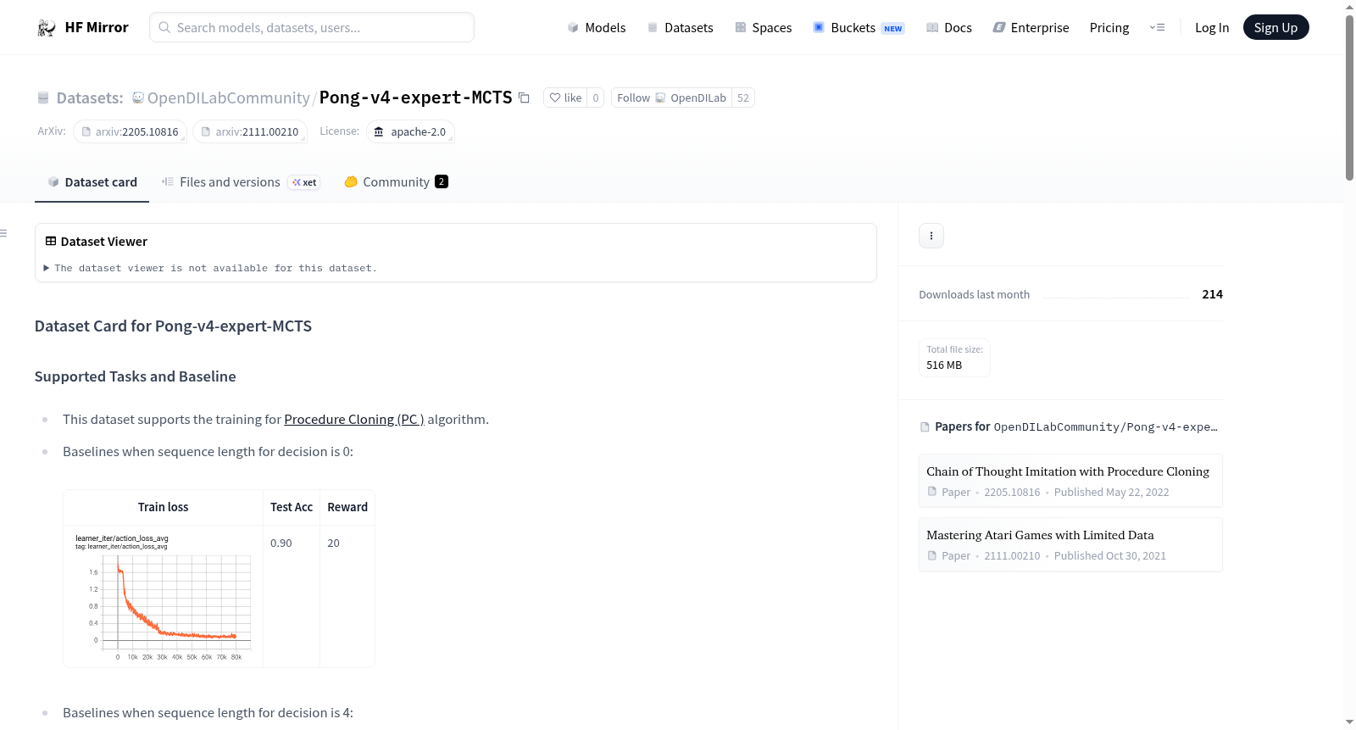Open the Buckets section
Viewport: 1356px width, 730px height.
pos(859,28)
